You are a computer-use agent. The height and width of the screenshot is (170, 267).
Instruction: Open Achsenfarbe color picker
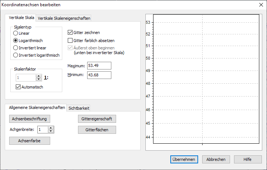tap(30, 141)
